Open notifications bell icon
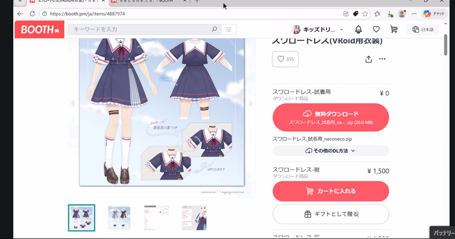Viewport: 455px width, 239px height. point(358,30)
